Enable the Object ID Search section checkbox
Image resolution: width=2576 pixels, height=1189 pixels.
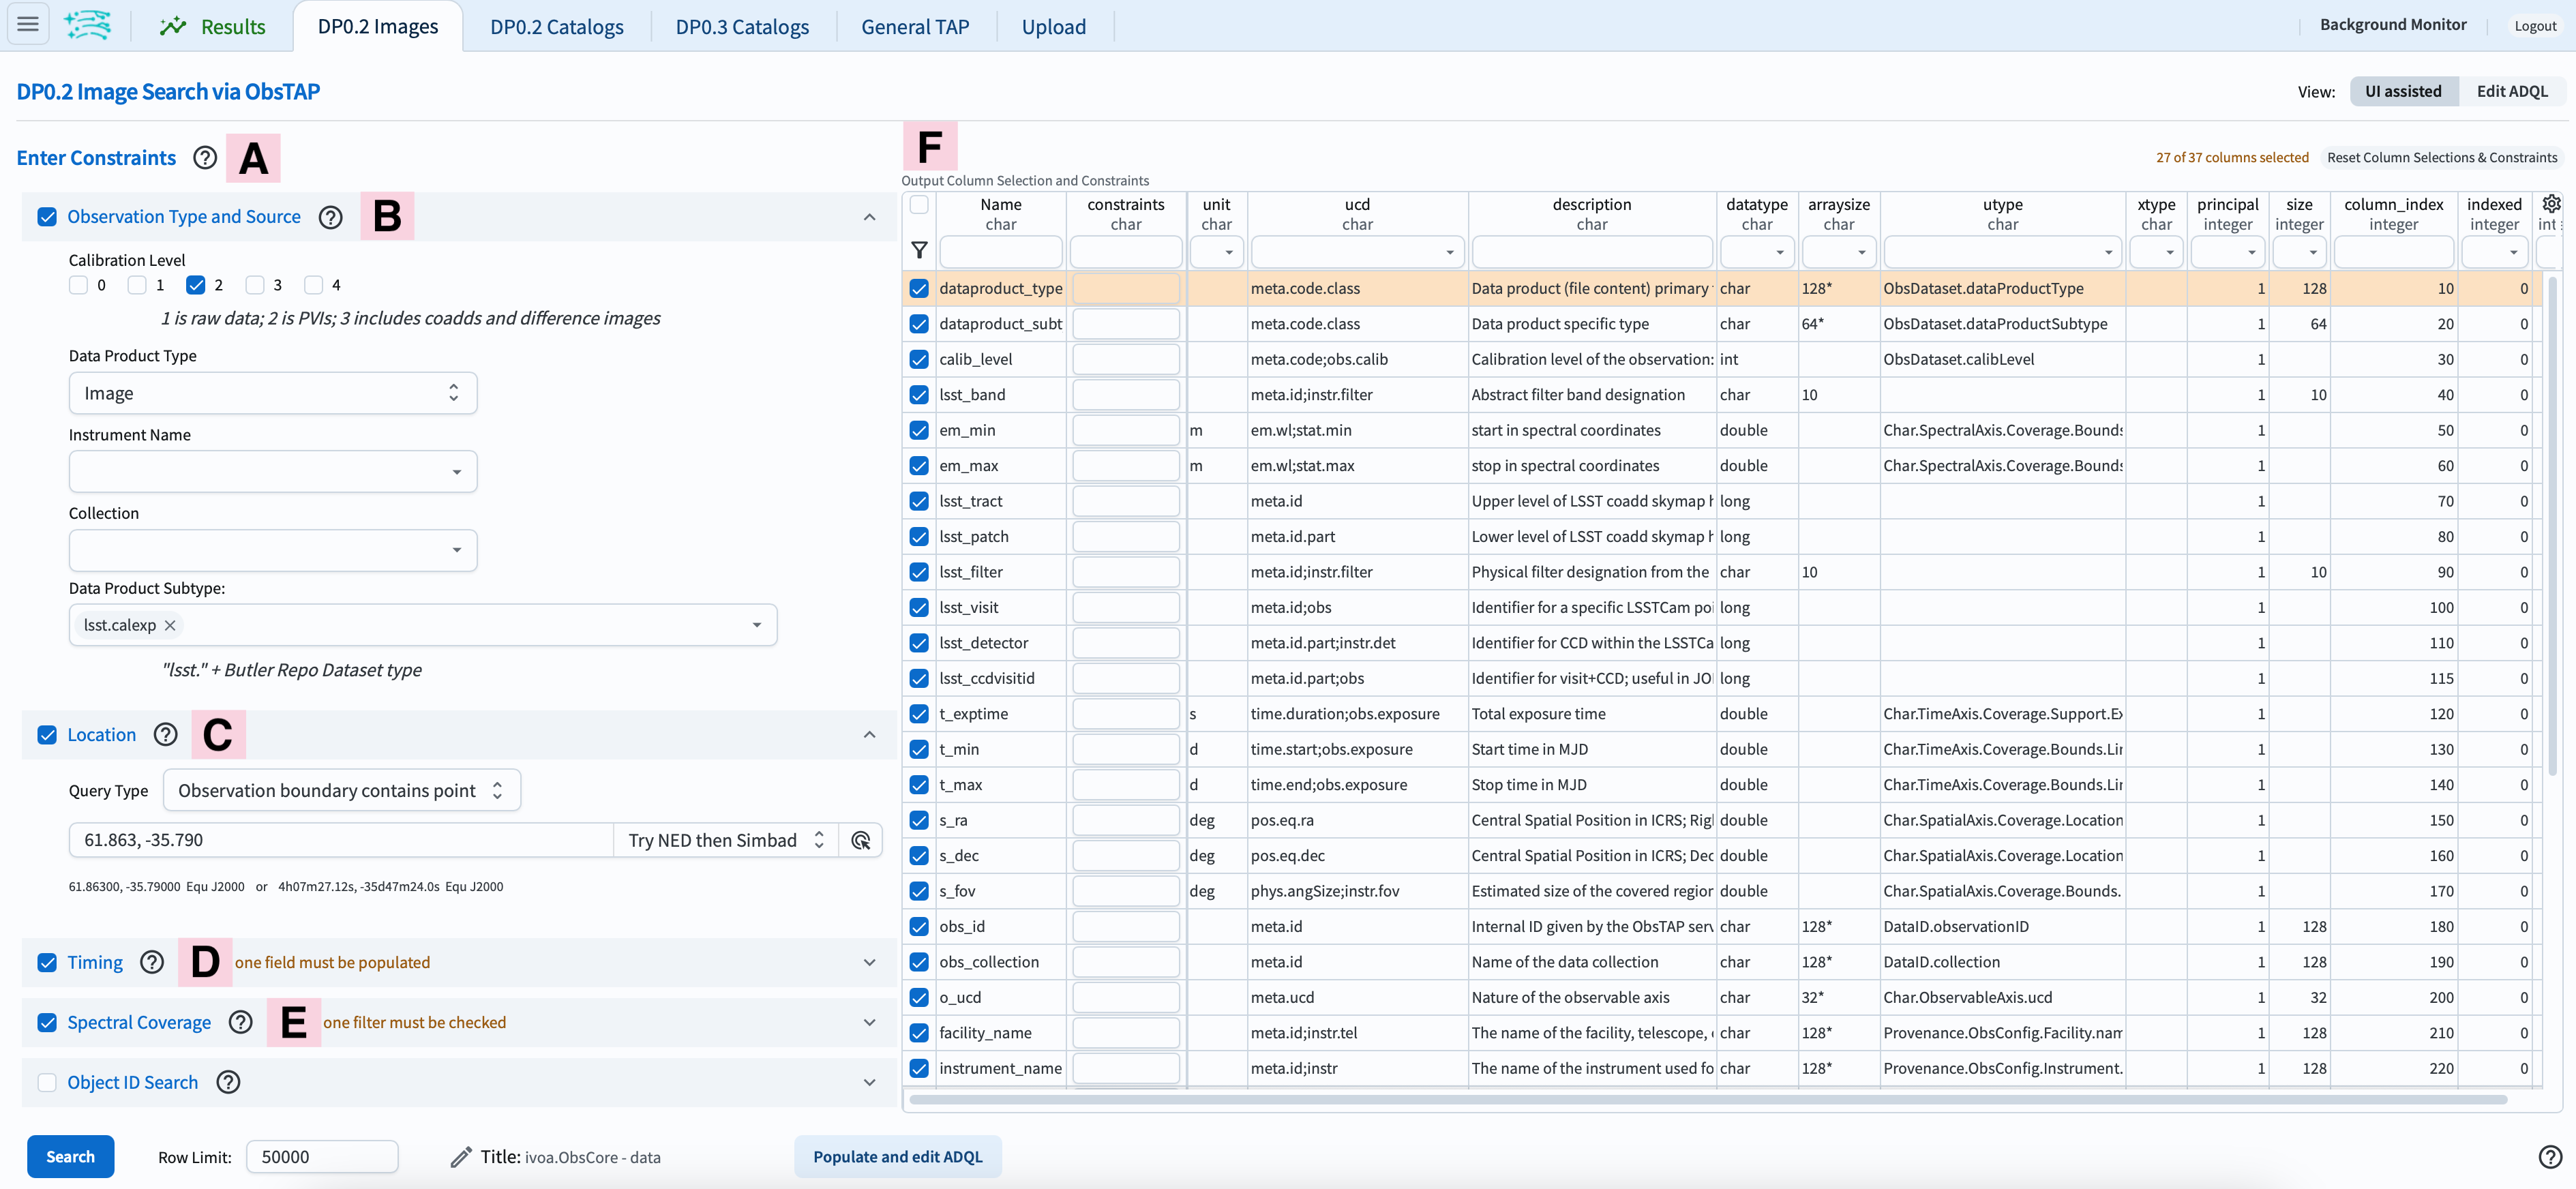(x=46, y=1082)
